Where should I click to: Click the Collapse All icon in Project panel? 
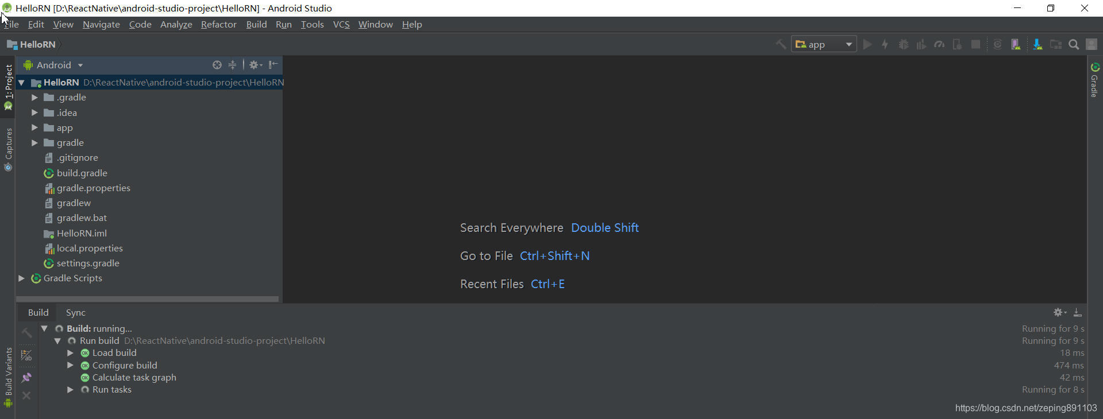point(232,65)
